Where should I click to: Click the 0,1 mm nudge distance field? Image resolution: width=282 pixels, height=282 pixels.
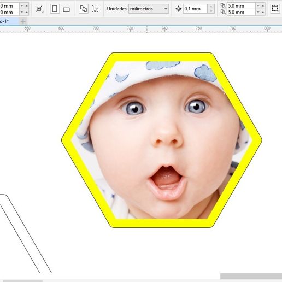195,9
